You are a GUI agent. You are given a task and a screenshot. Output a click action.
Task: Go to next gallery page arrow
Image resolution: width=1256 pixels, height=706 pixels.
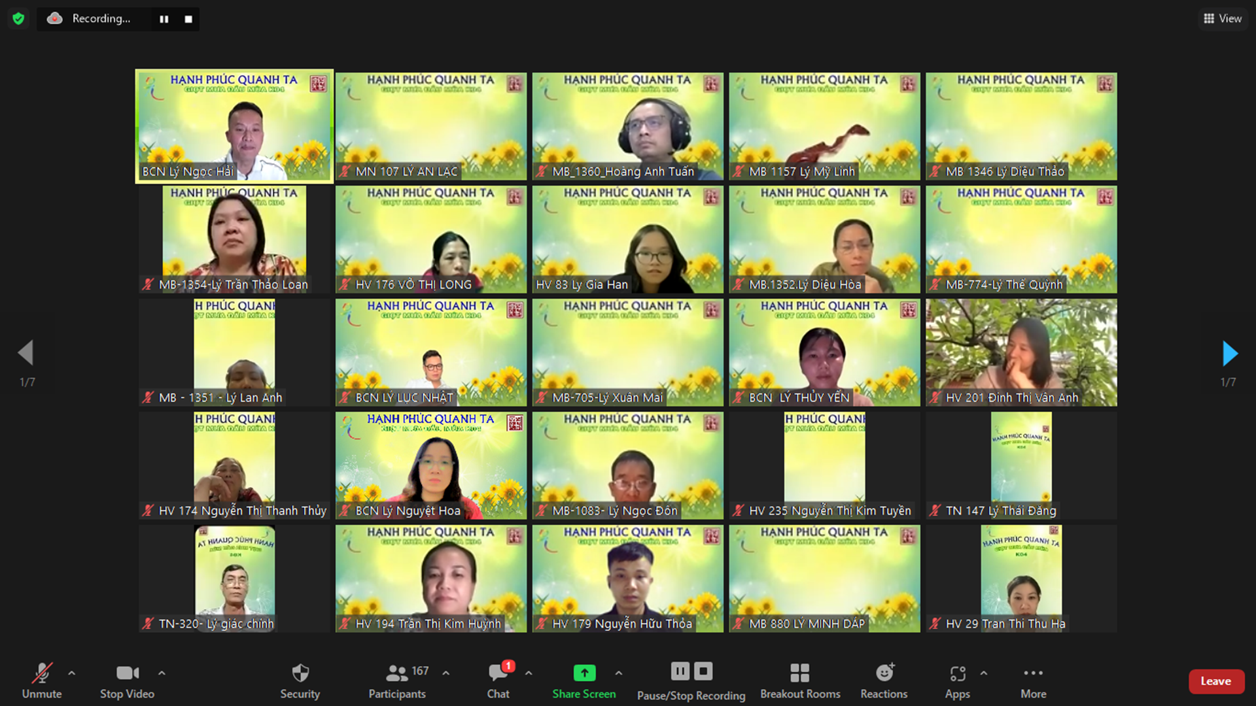pos(1229,354)
